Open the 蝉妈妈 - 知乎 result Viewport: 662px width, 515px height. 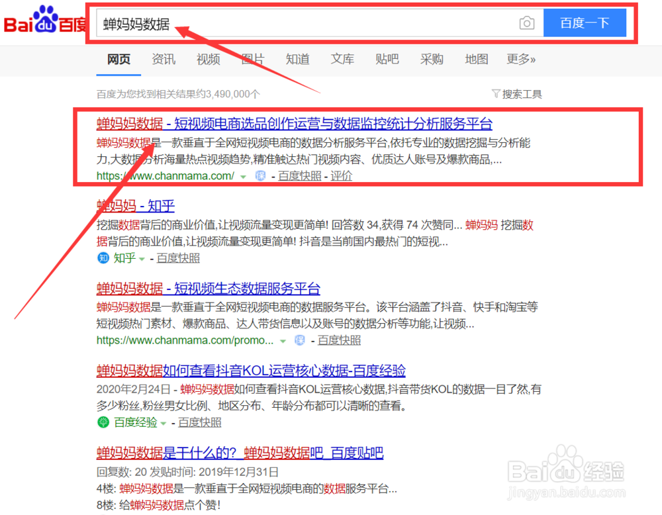click(135, 206)
